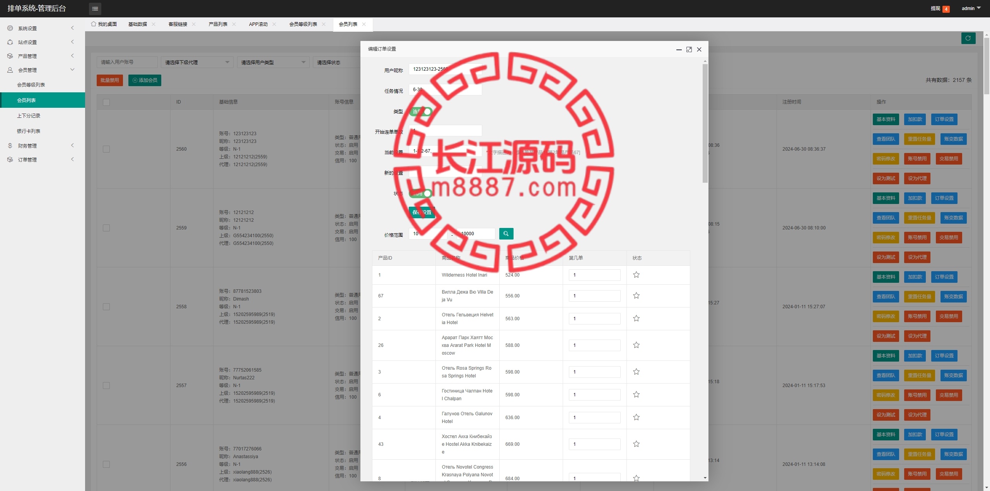Click the dialog's vertical scrollbar thumb
Screen dimensions: 990x491
(x=705, y=124)
